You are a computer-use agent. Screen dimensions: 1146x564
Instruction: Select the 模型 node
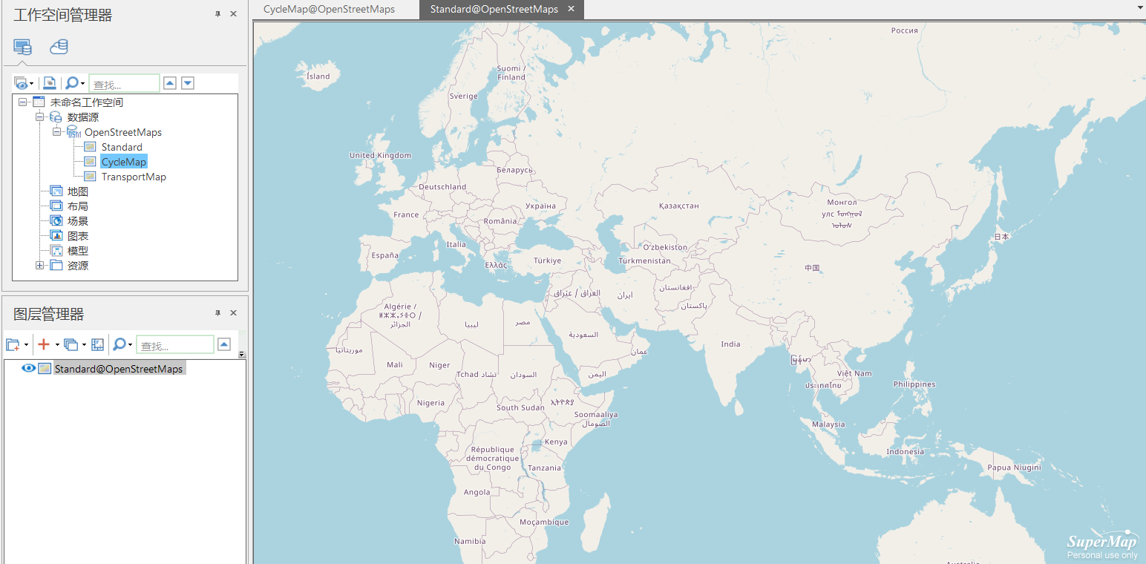[x=78, y=251]
